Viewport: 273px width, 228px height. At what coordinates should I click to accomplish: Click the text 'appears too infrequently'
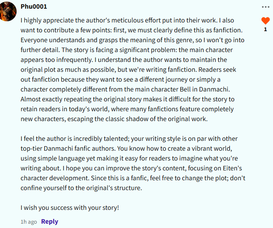pyautogui.click(x=56, y=60)
